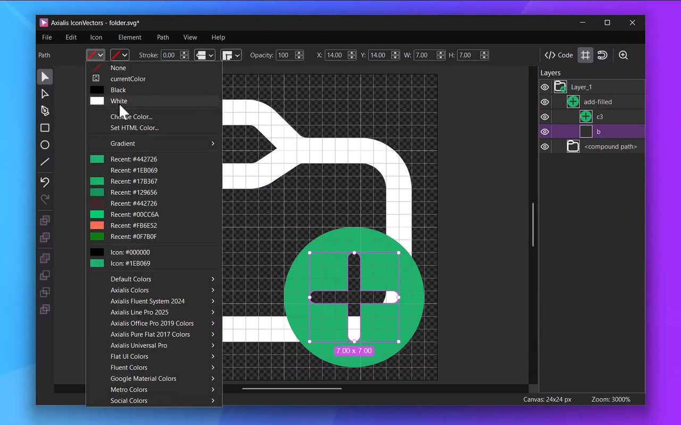Click the Undo arrow icon

coord(45,182)
